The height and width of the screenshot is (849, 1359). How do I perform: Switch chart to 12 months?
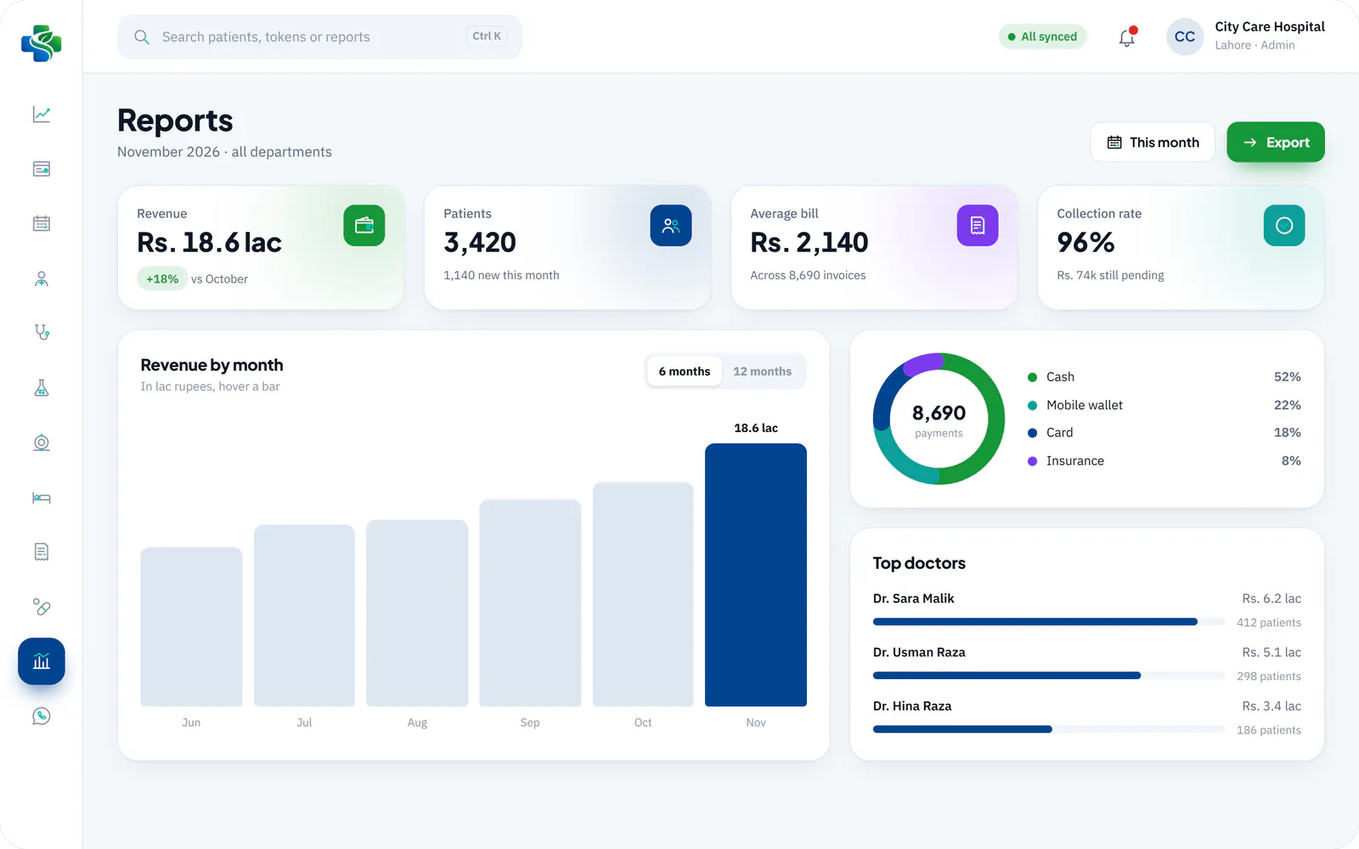(763, 372)
